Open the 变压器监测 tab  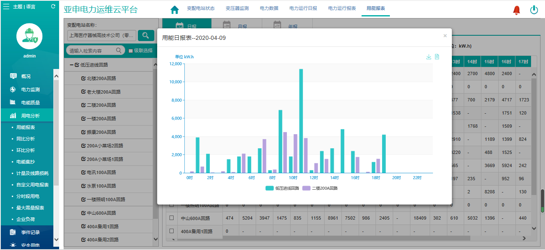[237, 8]
